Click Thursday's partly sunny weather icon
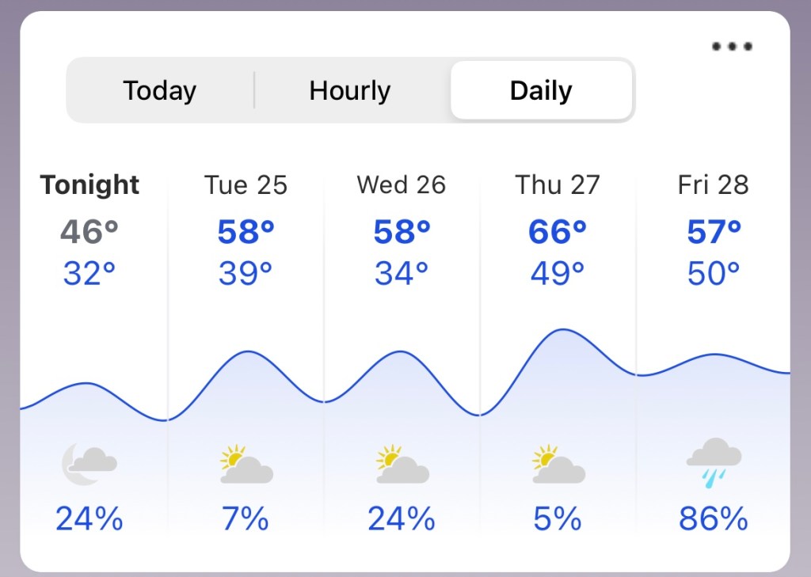Image resolution: width=811 pixels, height=577 pixels. [x=558, y=465]
